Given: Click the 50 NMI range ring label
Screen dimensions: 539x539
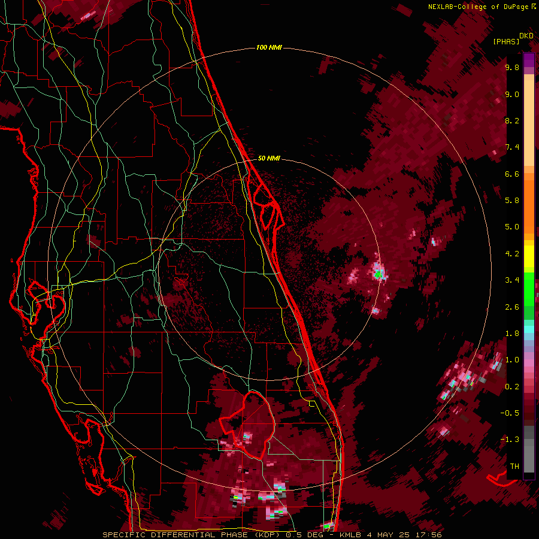Looking at the screenshot, I should (x=269, y=158).
